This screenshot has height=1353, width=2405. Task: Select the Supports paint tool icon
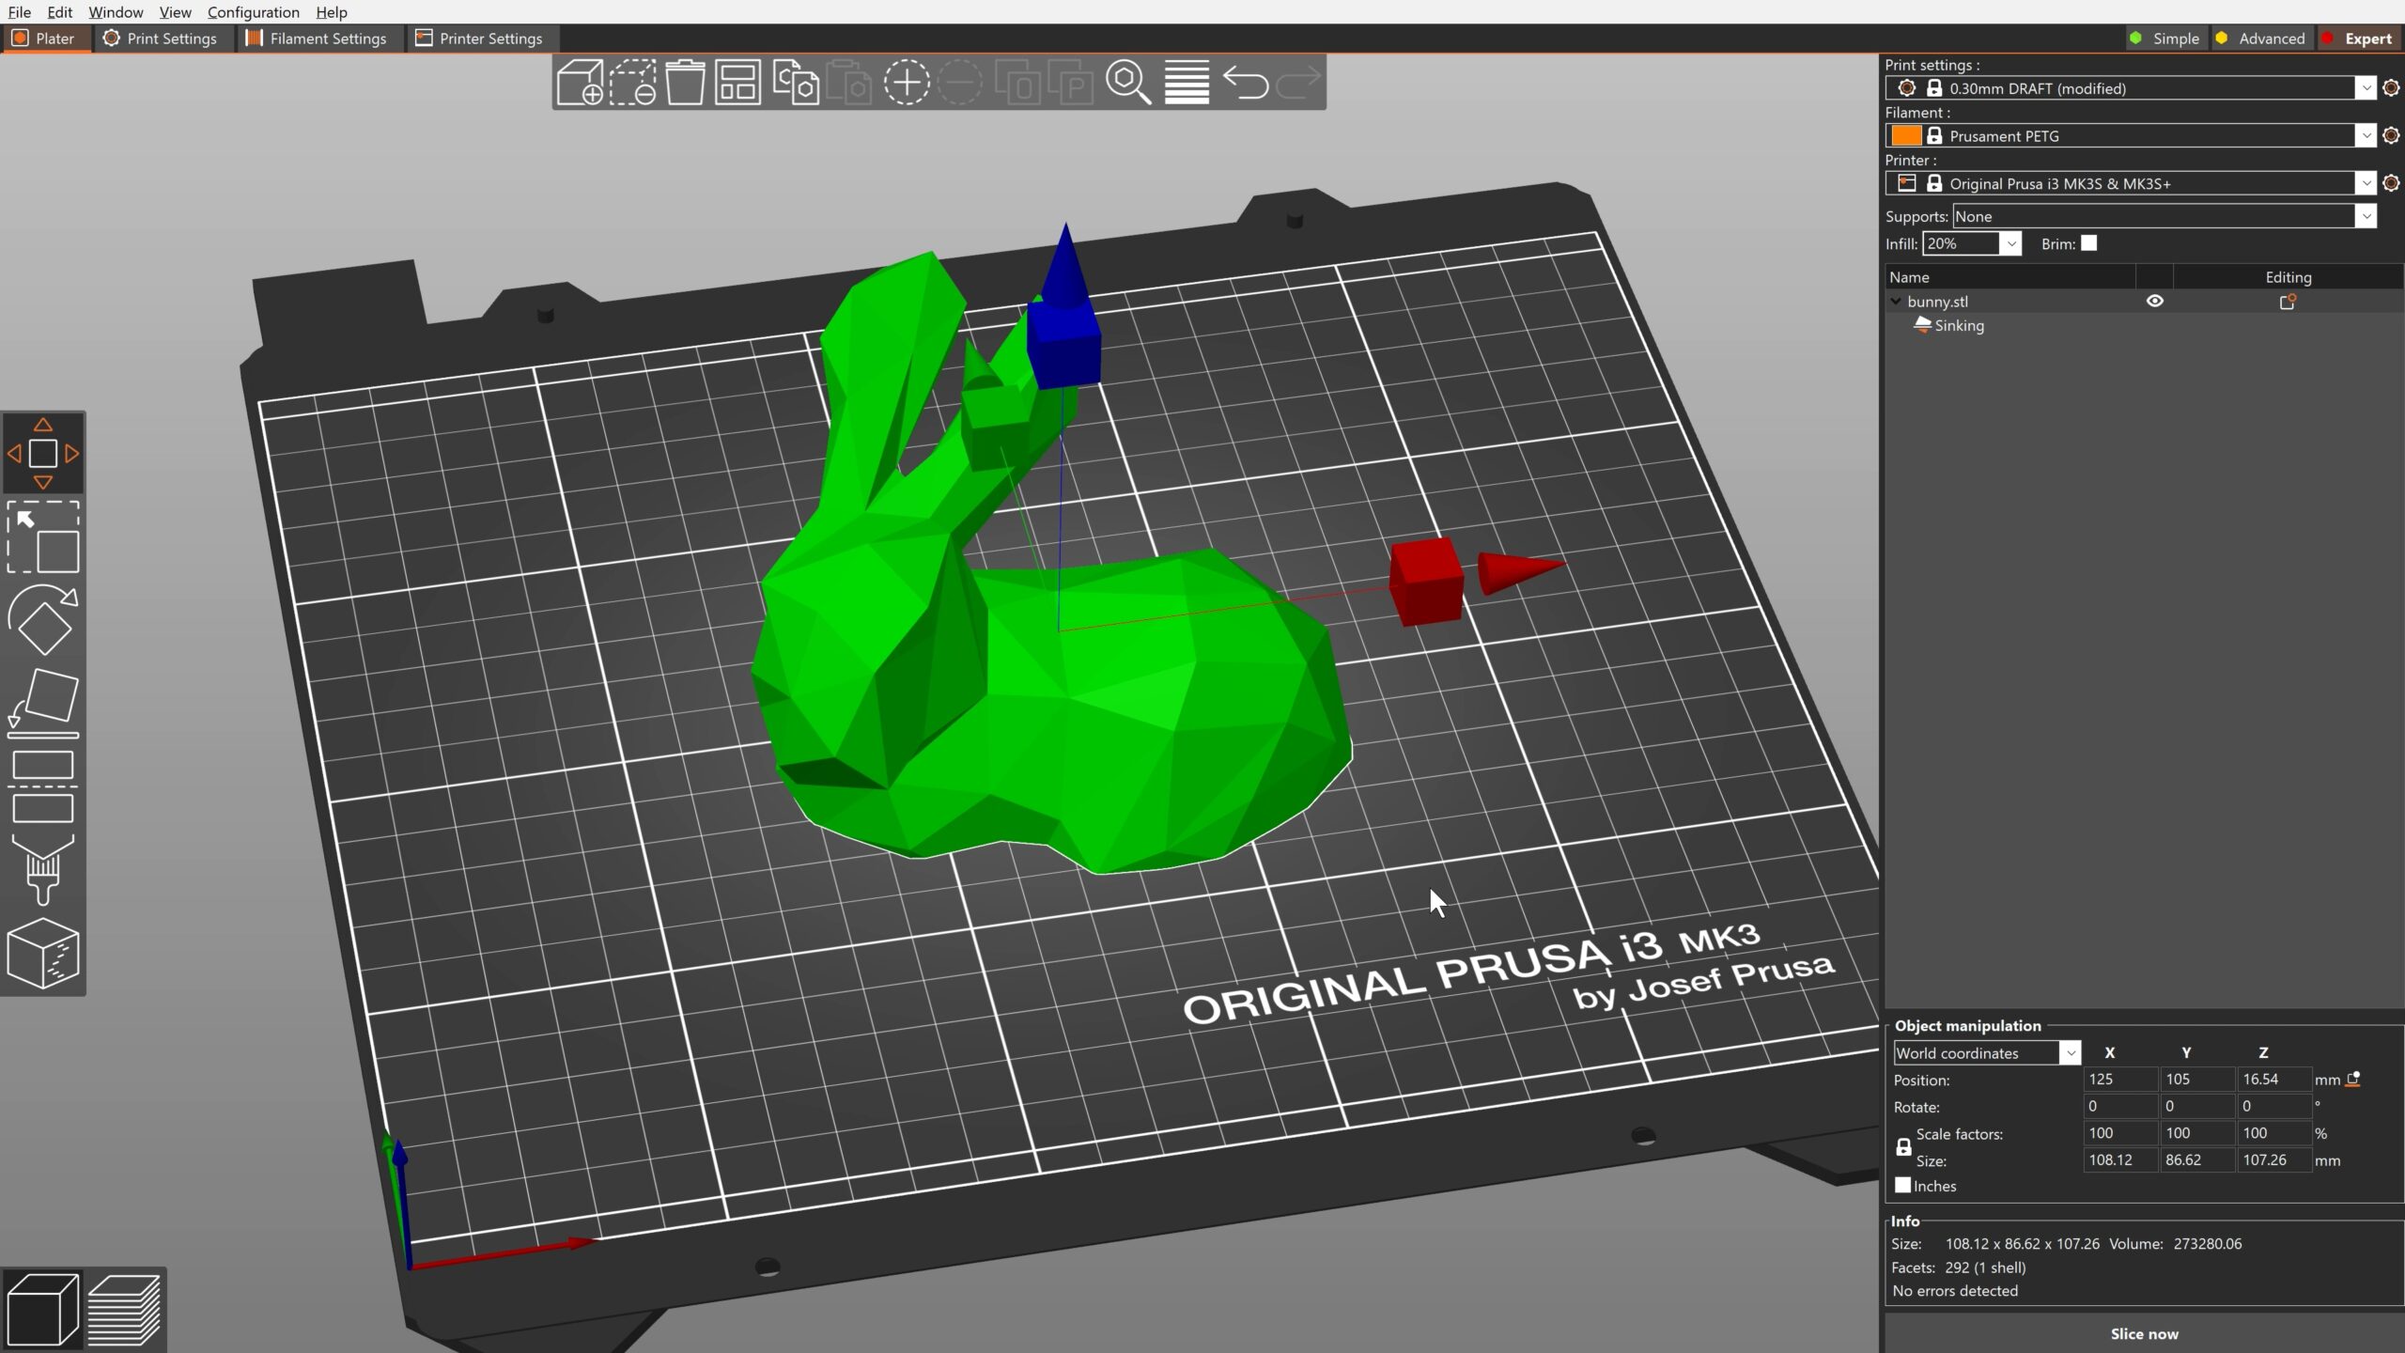click(43, 869)
